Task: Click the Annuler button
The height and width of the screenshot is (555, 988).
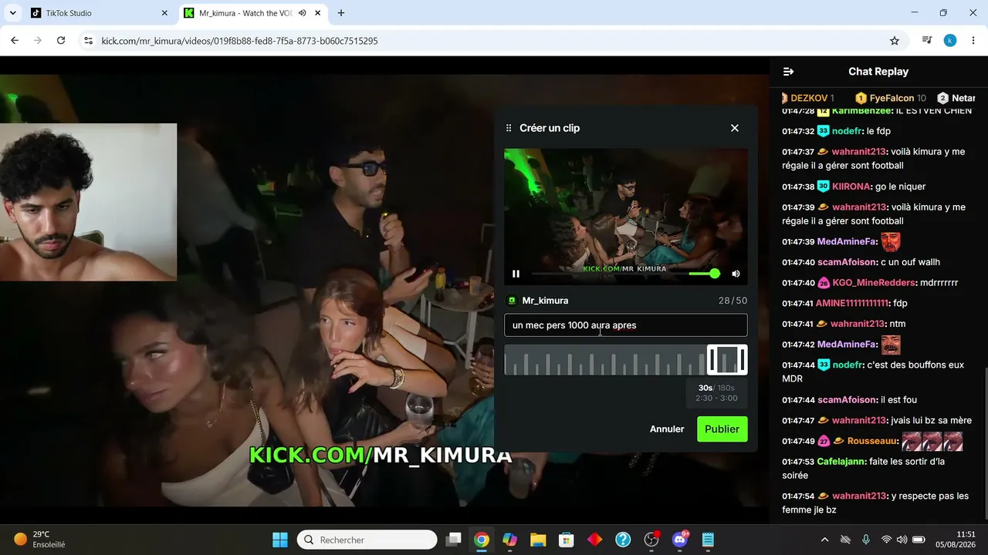Action: 667,429
